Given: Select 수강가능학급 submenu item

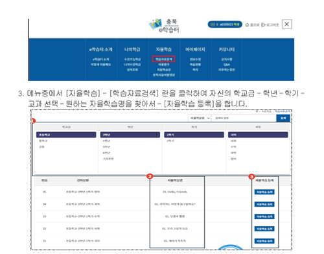Looking at the screenshot, I should point(132,59).
